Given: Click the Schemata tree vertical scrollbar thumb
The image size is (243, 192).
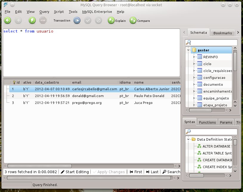Looking at the screenshot, I should coord(235,62).
